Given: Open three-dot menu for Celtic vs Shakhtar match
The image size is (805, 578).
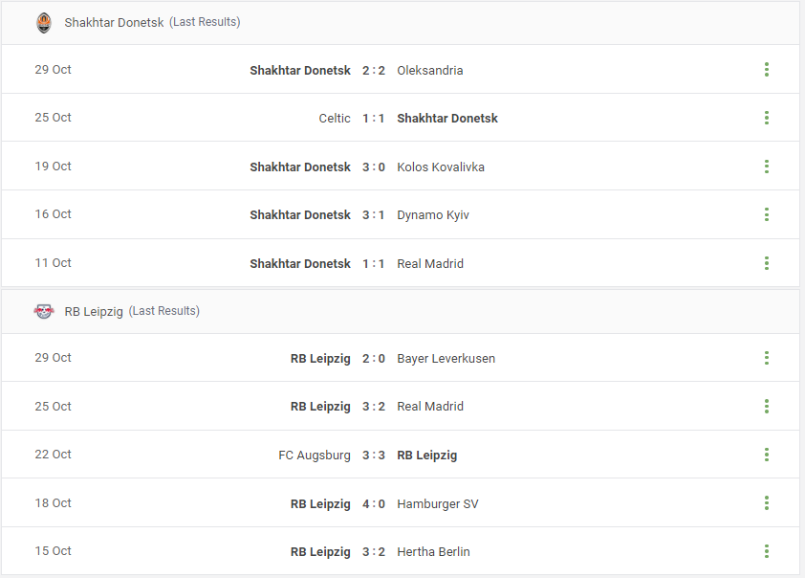Looking at the screenshot, I should click(x=767, y=118).
